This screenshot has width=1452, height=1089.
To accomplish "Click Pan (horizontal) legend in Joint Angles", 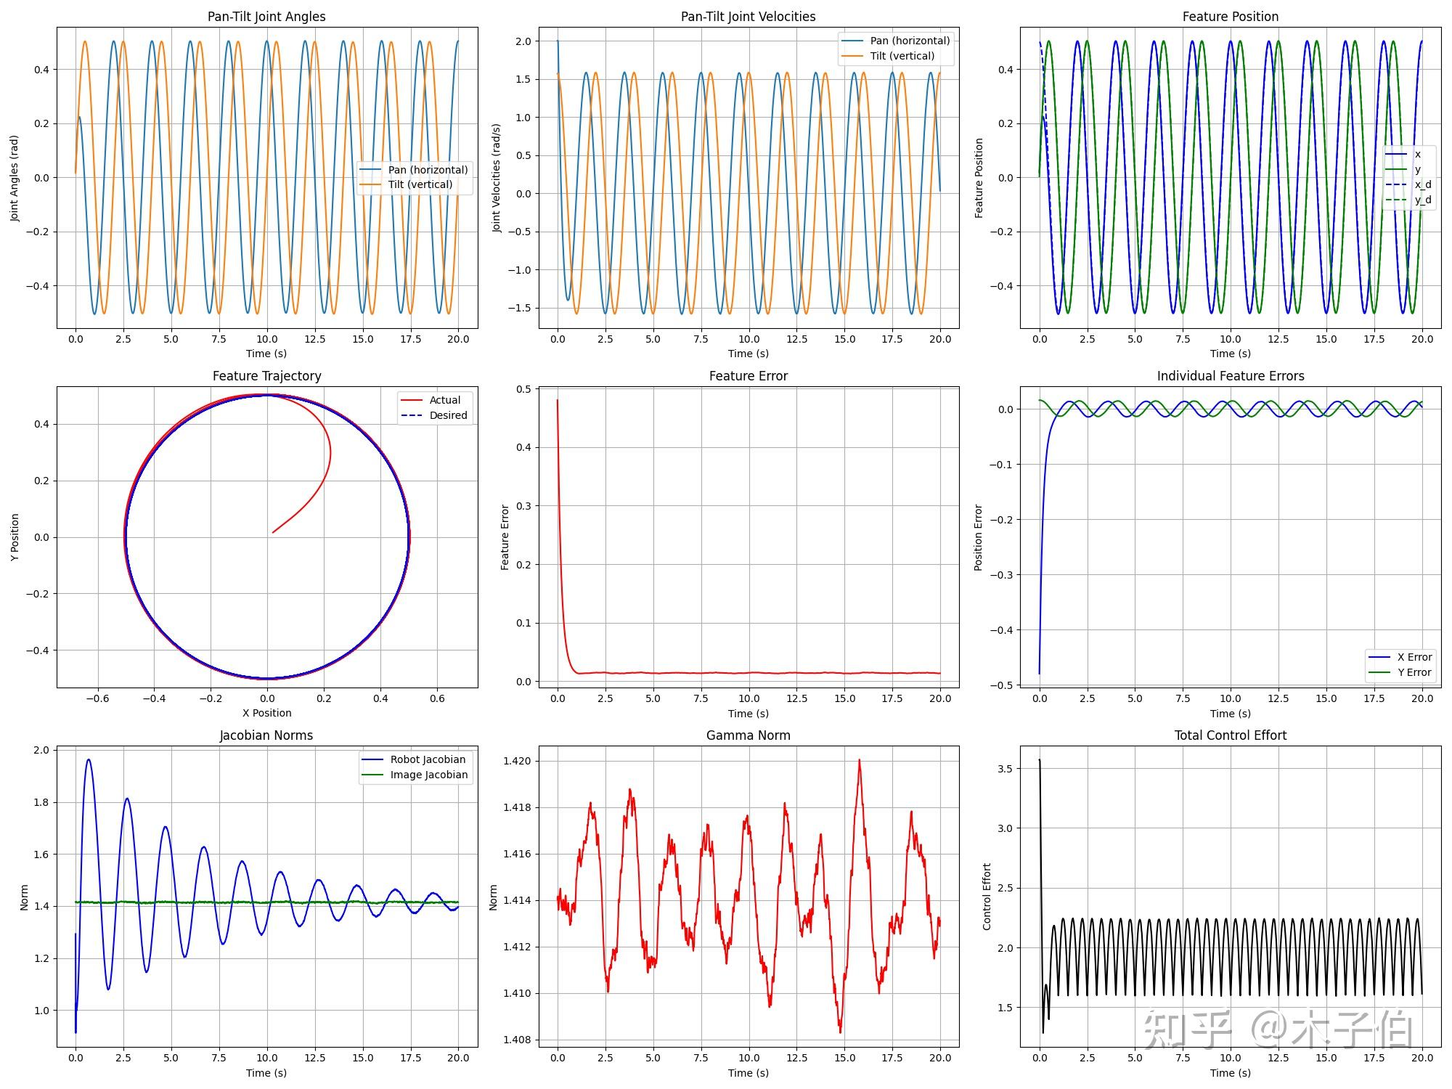I will click(x=428, y=170).
